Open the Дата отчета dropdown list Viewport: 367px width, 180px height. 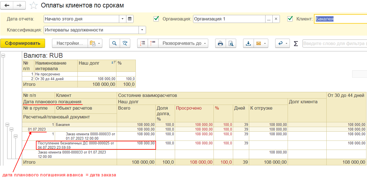(x=123, y=19)
